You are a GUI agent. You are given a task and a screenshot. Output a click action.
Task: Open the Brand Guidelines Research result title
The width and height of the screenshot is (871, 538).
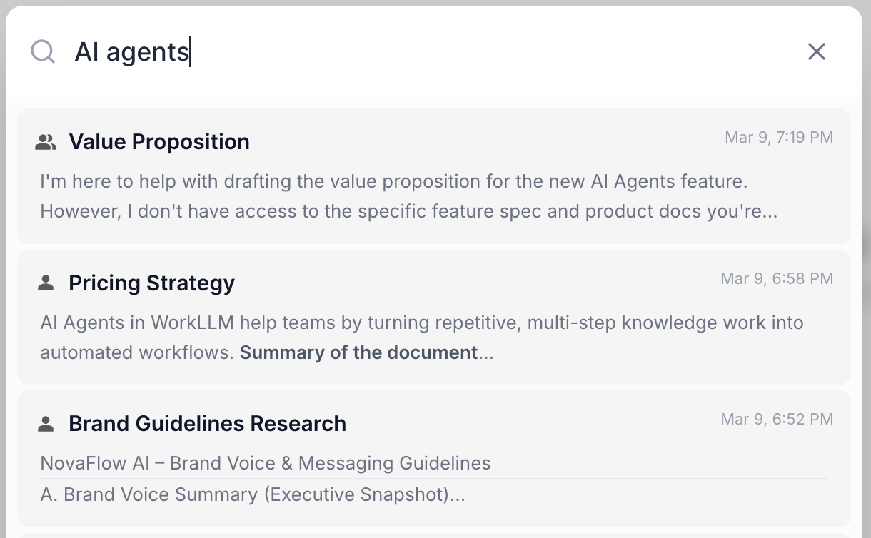click(x=207, y=424)
